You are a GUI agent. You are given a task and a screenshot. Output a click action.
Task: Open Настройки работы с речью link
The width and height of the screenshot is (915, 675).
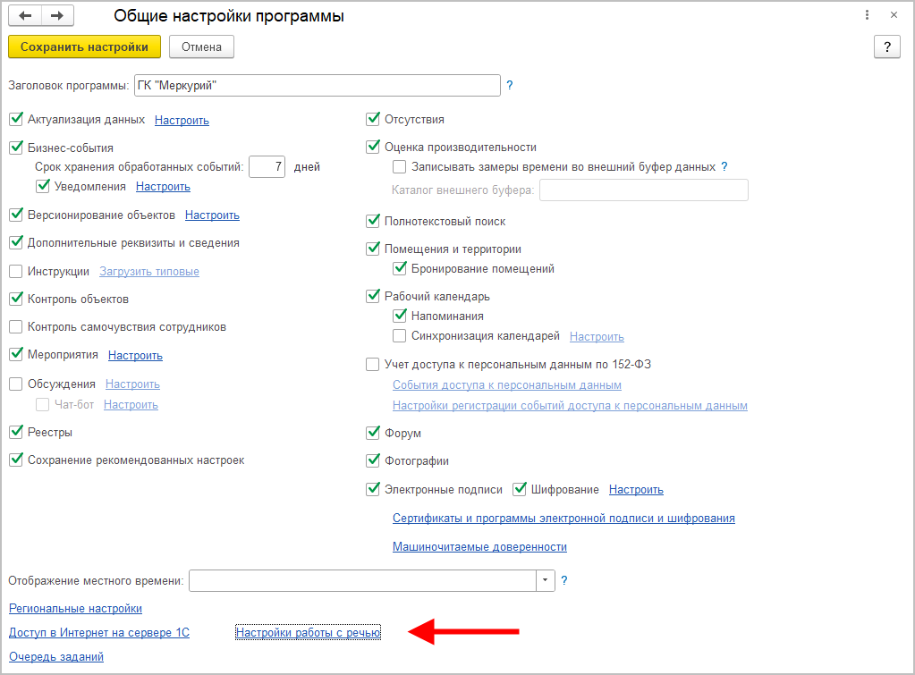click(x=308, y=633)
